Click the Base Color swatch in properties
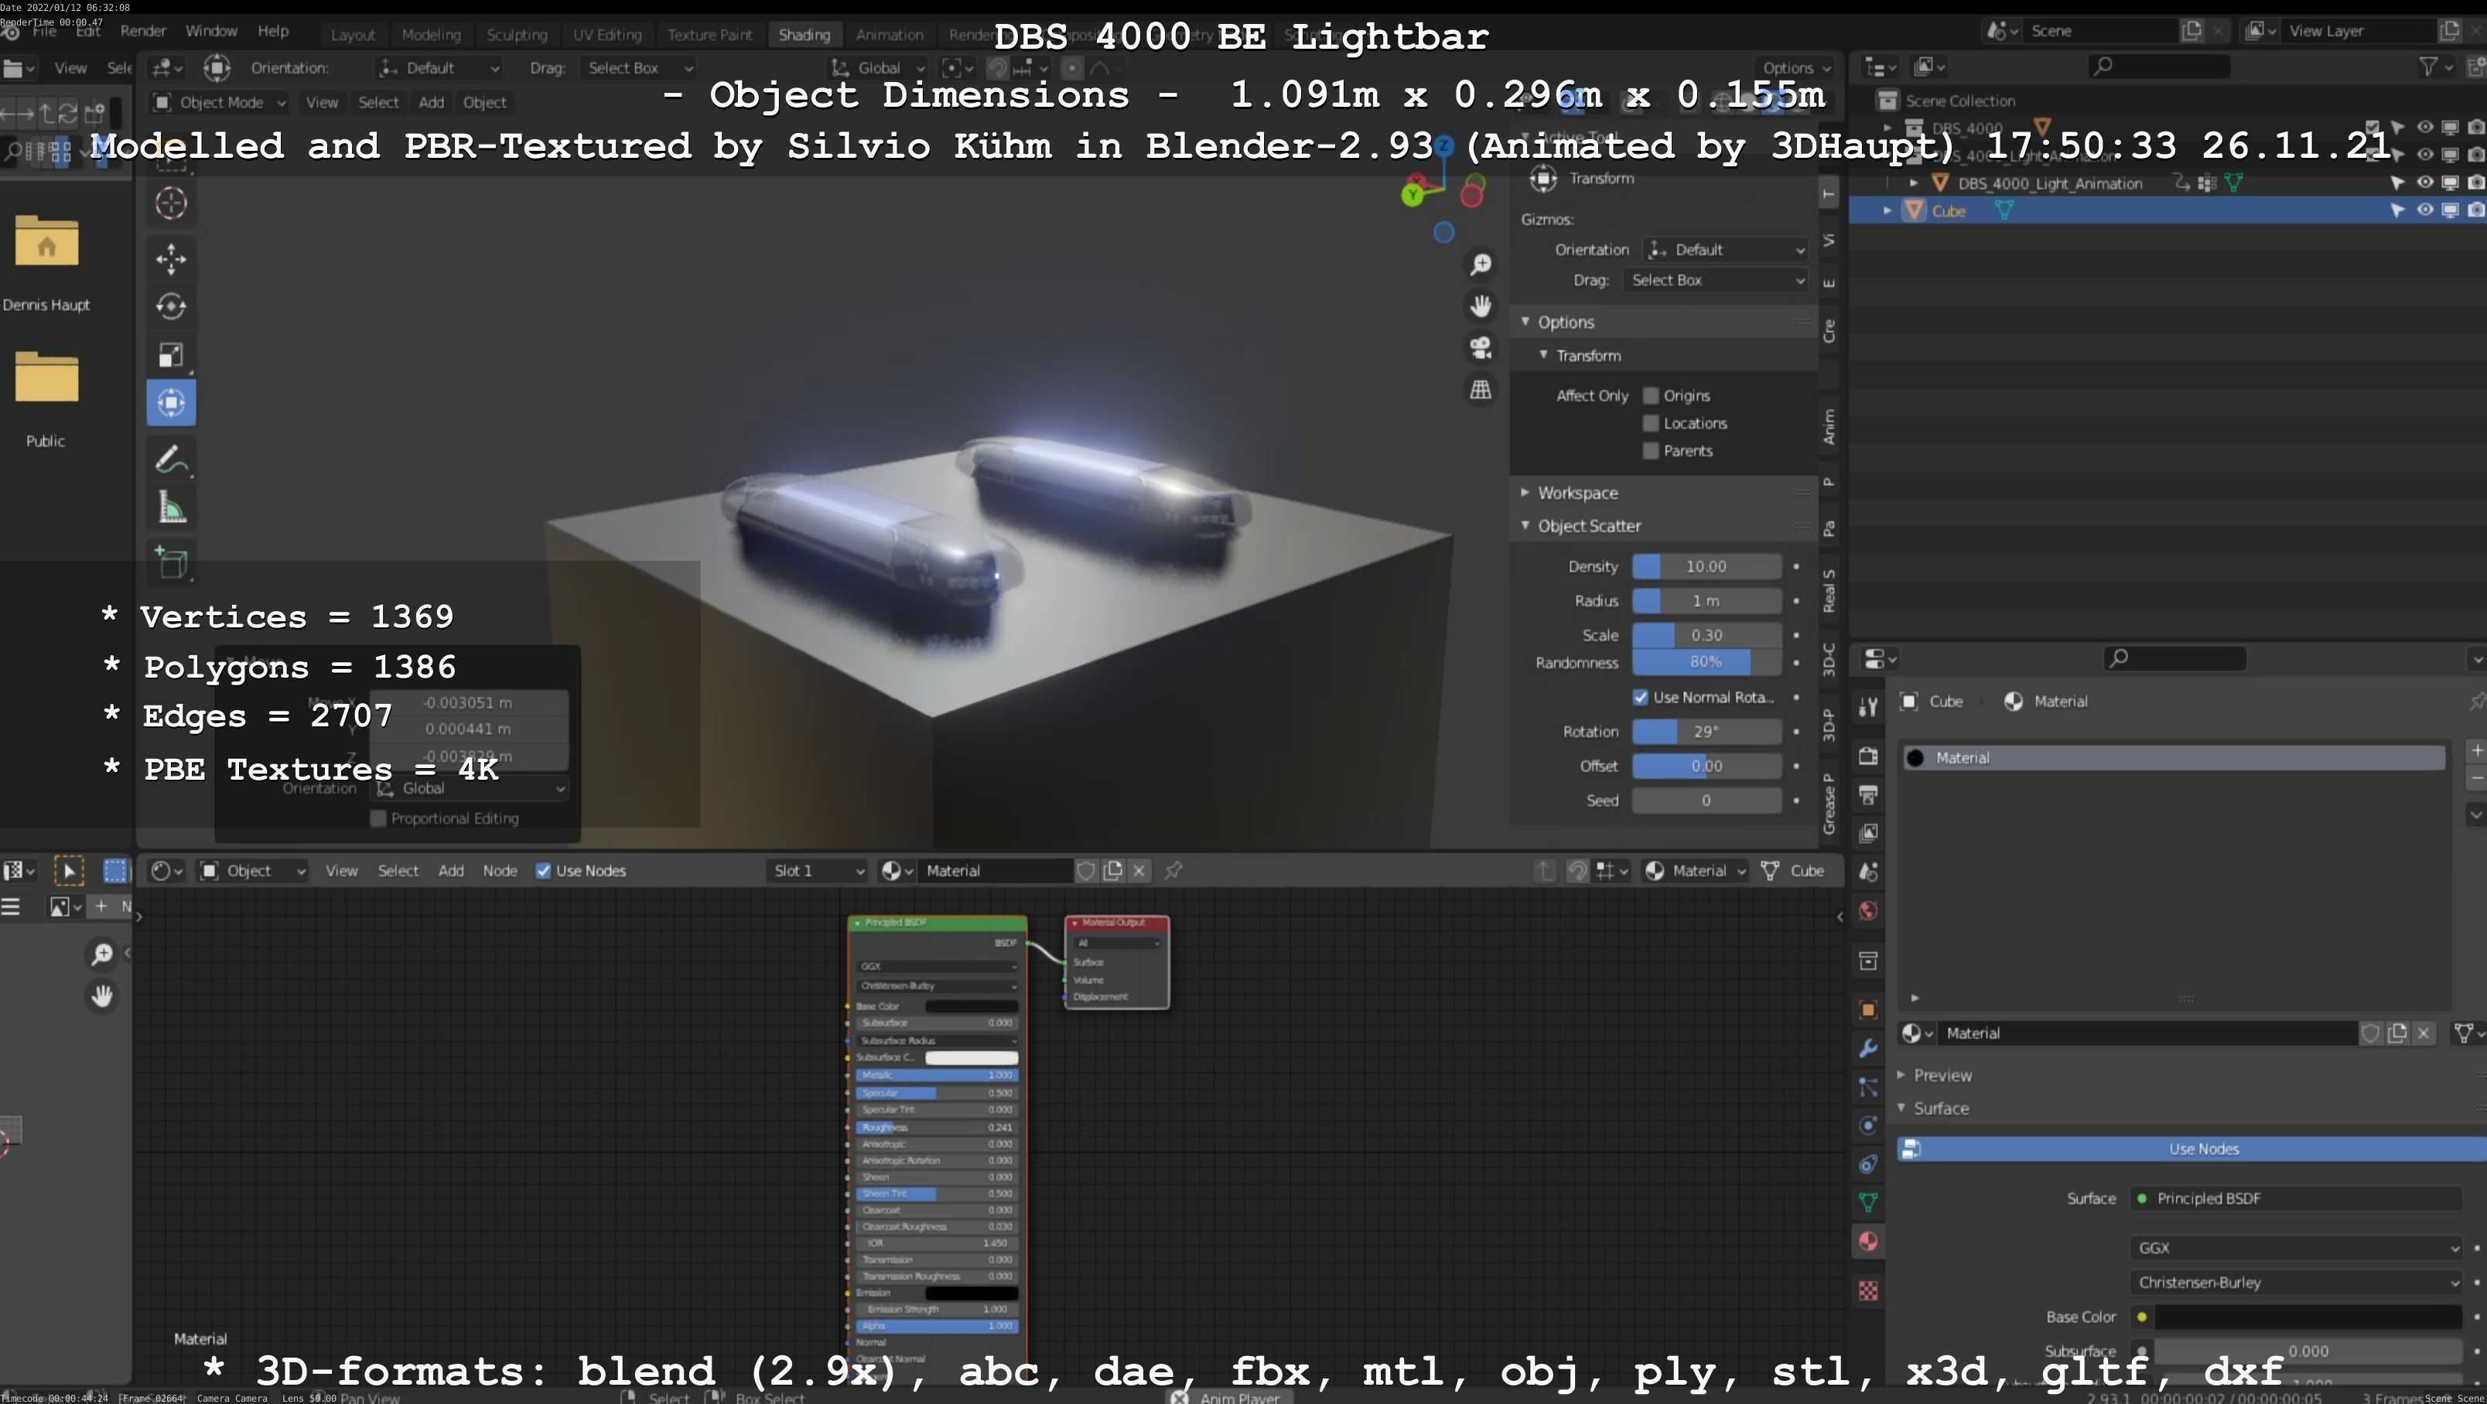Image resolution: width=2487 pixels, height=1404 pixels. 2308,1317
